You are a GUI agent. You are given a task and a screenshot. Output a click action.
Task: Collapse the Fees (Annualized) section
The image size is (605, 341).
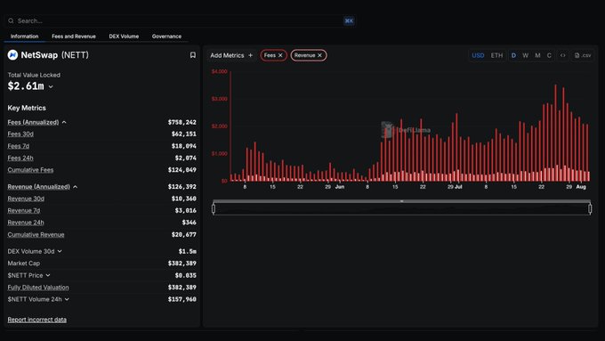click(64, 122)
